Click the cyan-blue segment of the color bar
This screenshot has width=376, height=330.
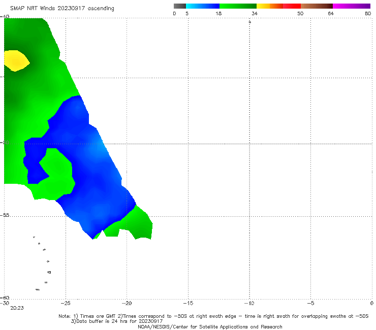203,6
